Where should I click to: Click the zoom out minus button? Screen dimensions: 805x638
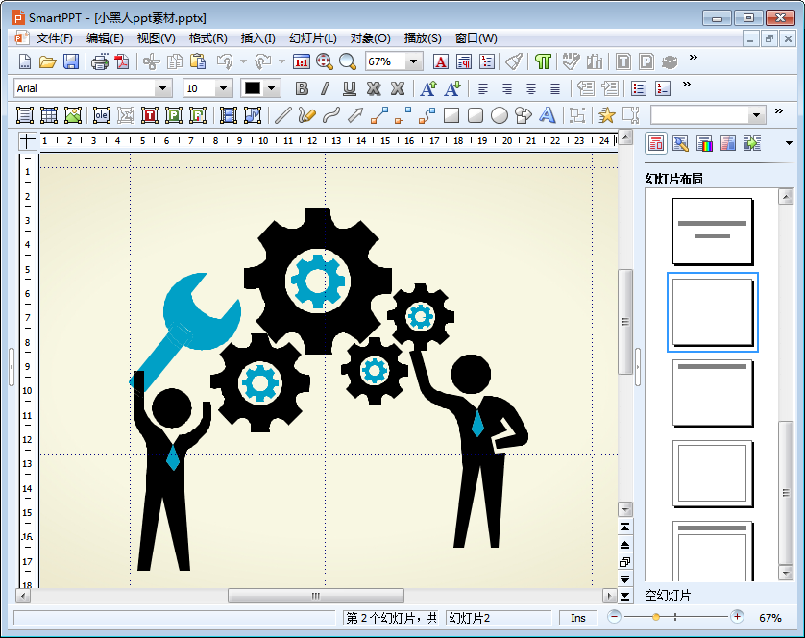pos(614,617)
